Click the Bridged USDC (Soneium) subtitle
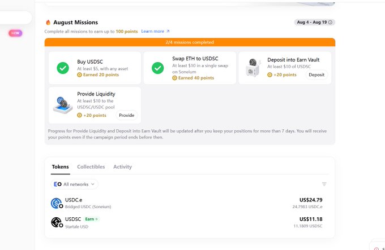Screen dimensions: 385x250 [x=88, y=207]
